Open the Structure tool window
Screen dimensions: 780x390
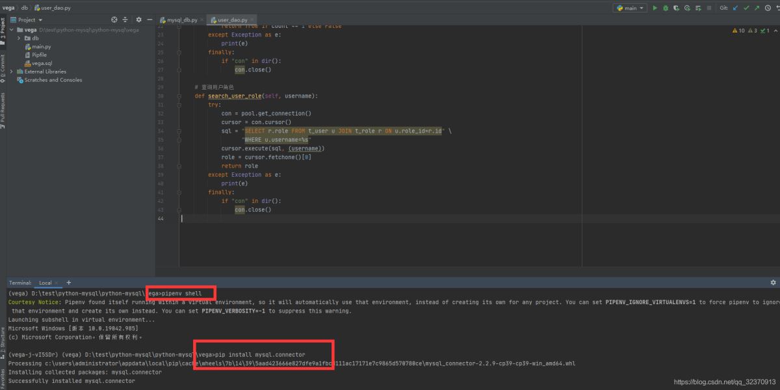[4, 341]
